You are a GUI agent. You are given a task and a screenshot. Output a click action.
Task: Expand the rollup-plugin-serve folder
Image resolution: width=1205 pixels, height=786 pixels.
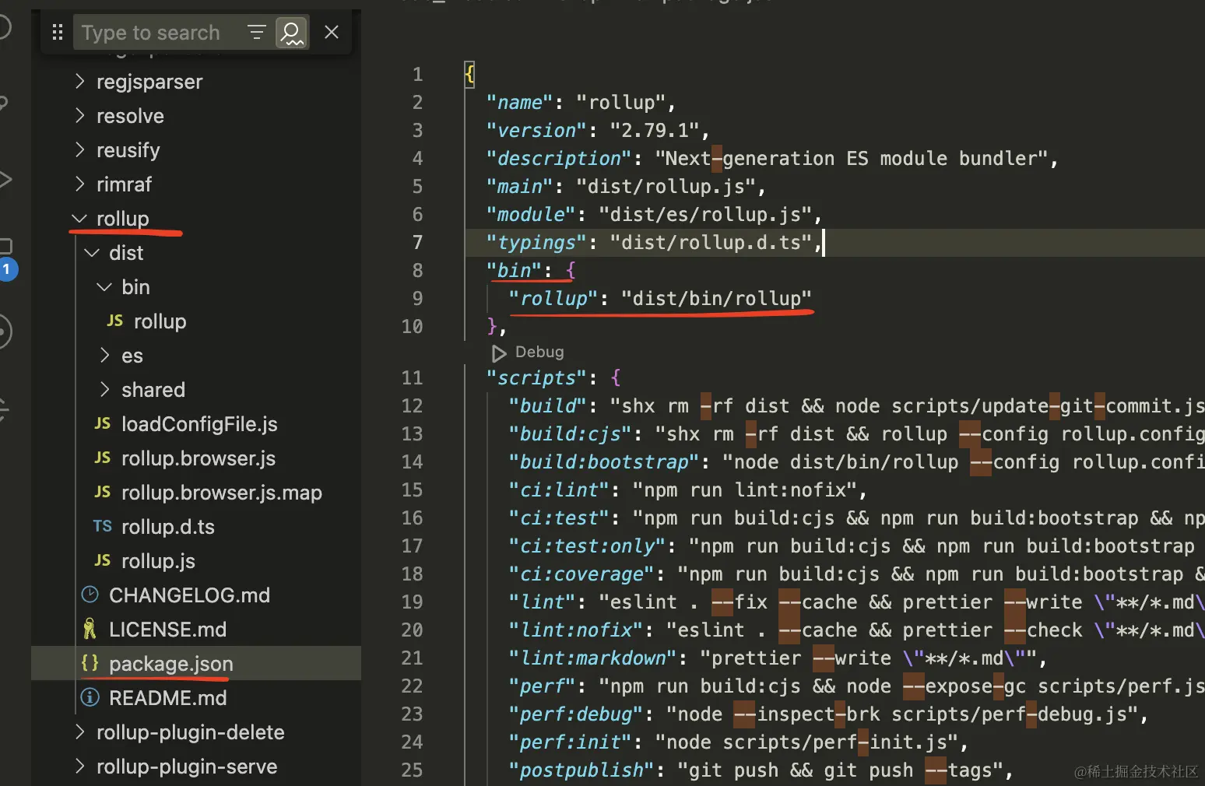tap(79, 767)
